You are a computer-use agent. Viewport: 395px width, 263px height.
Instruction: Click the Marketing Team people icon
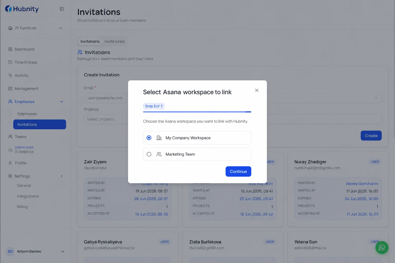pos(159,154)
